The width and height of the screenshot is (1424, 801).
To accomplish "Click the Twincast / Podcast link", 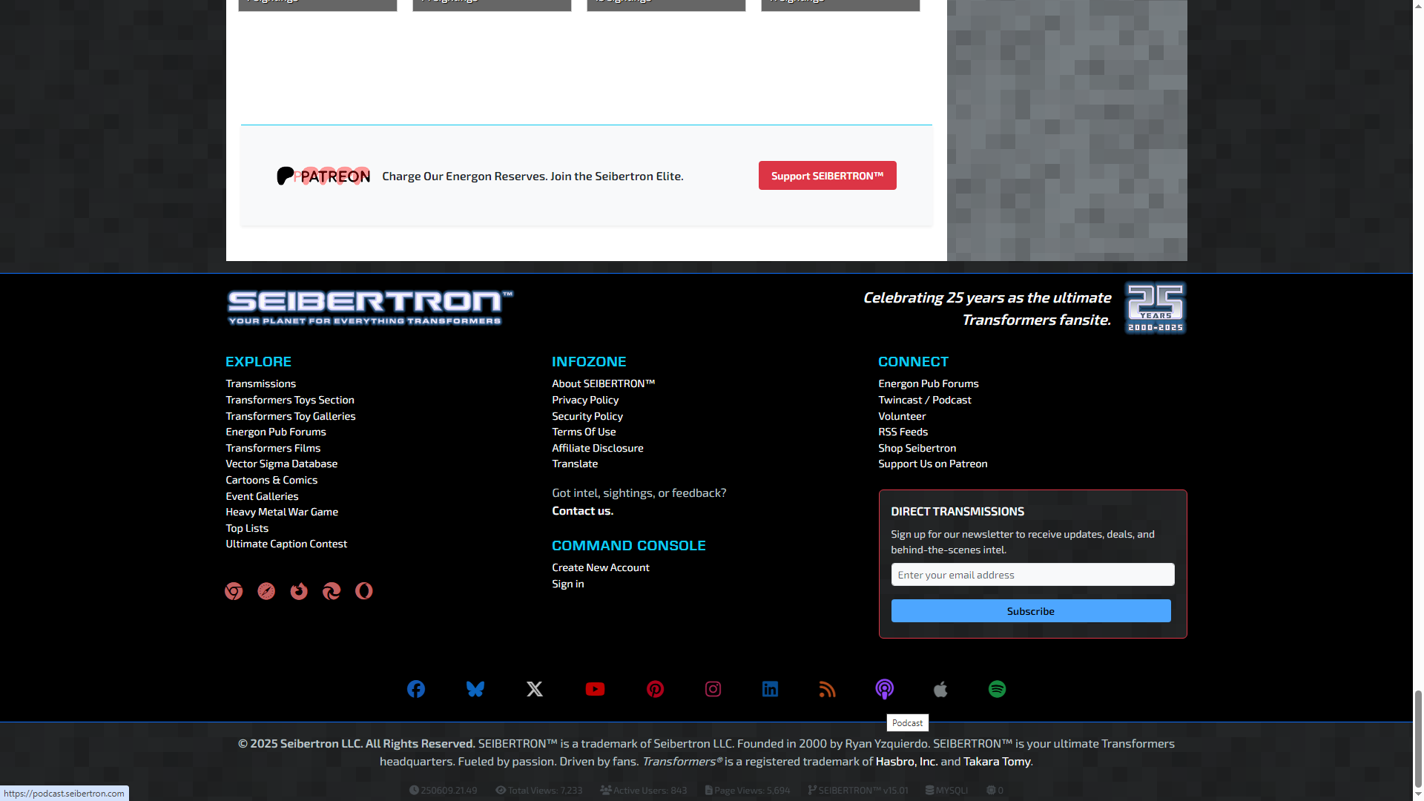I will point(924,400).
